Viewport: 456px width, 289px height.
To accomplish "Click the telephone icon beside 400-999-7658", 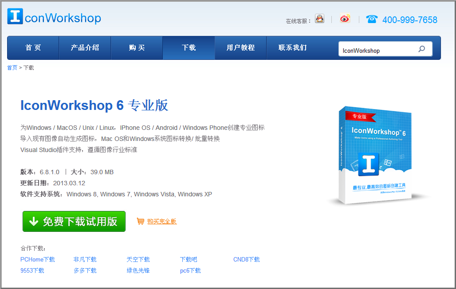I will point(372,19).
